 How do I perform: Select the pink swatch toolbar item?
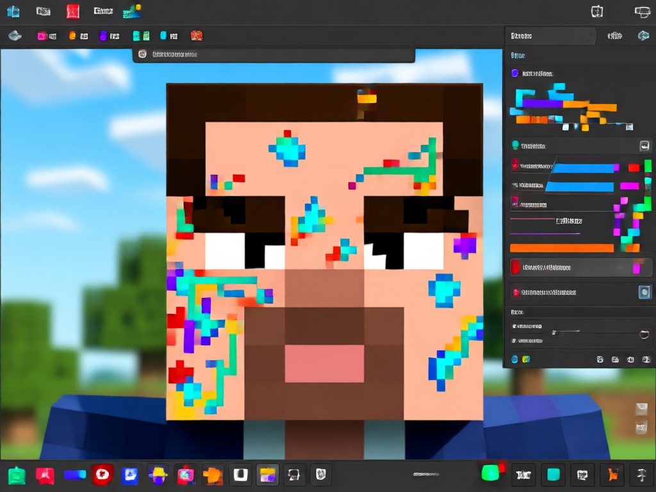coord(46,36)
